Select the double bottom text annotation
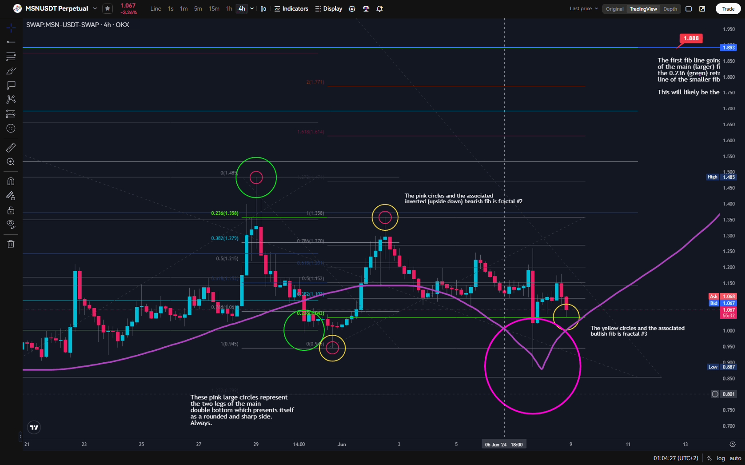745x465 pixels. 242,410
